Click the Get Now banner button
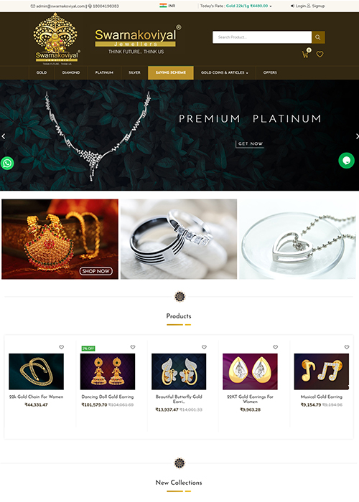 tap(250, 143)
